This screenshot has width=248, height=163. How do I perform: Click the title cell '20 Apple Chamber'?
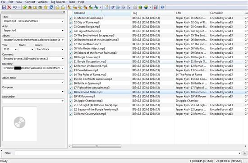click(x=187, y=101)
